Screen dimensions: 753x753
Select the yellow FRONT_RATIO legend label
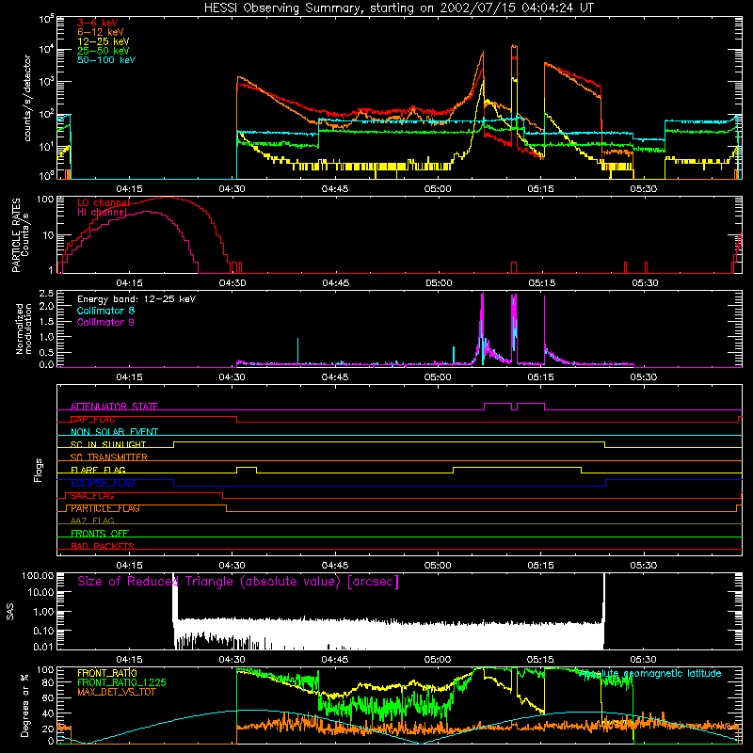coord(107,673)
